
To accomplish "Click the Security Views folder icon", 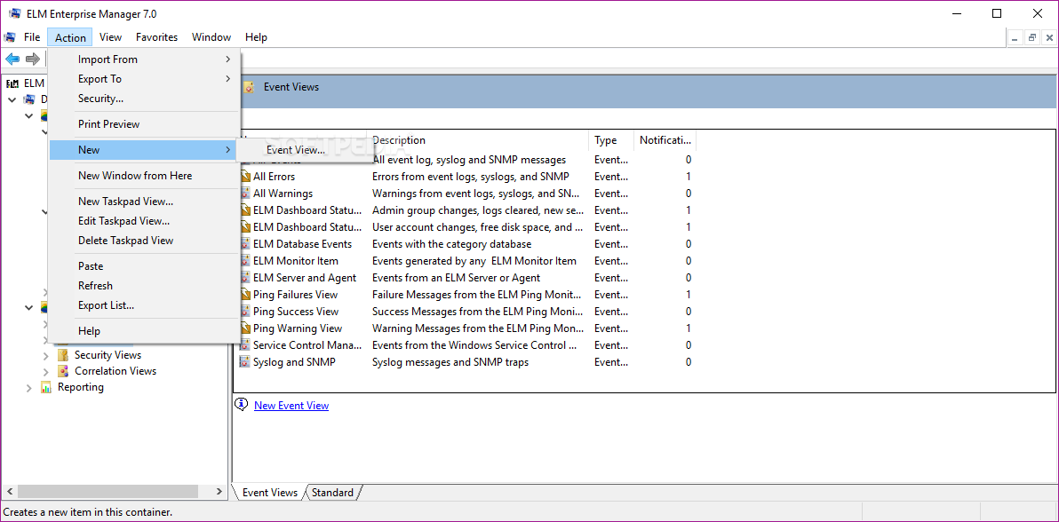I will (x=63, y=354).
